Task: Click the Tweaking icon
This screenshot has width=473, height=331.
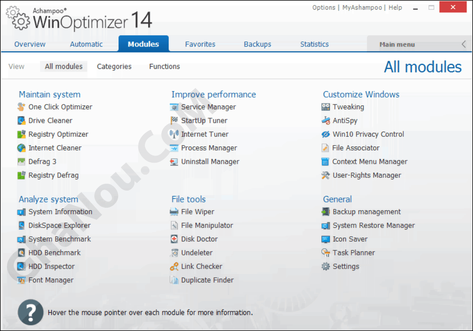Action: pyautogui.click(x=325, y=107)
